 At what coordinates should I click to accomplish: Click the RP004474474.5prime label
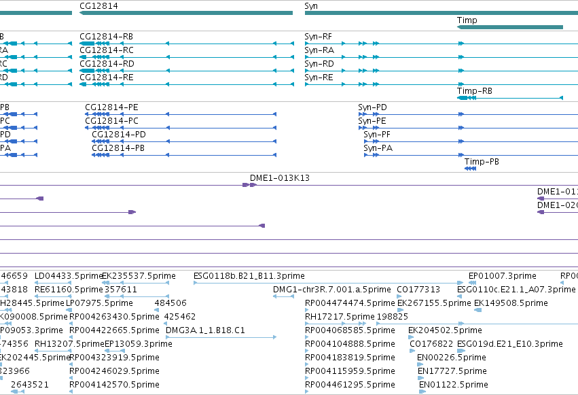pos(350,303)
